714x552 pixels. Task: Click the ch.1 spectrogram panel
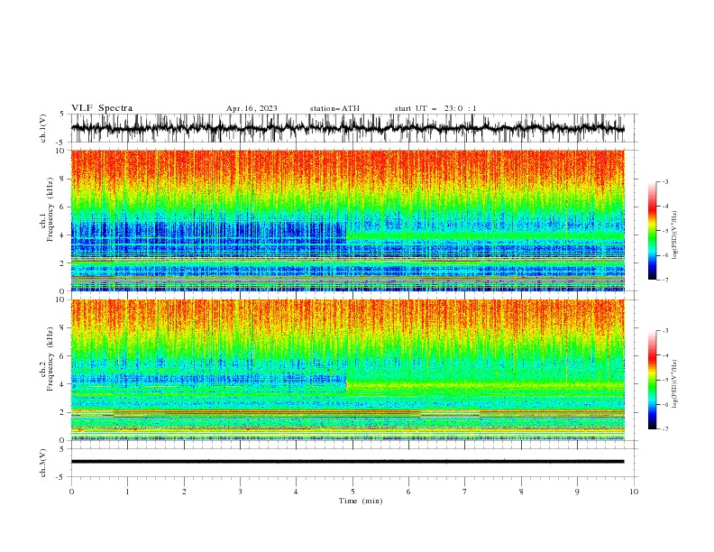347,220
